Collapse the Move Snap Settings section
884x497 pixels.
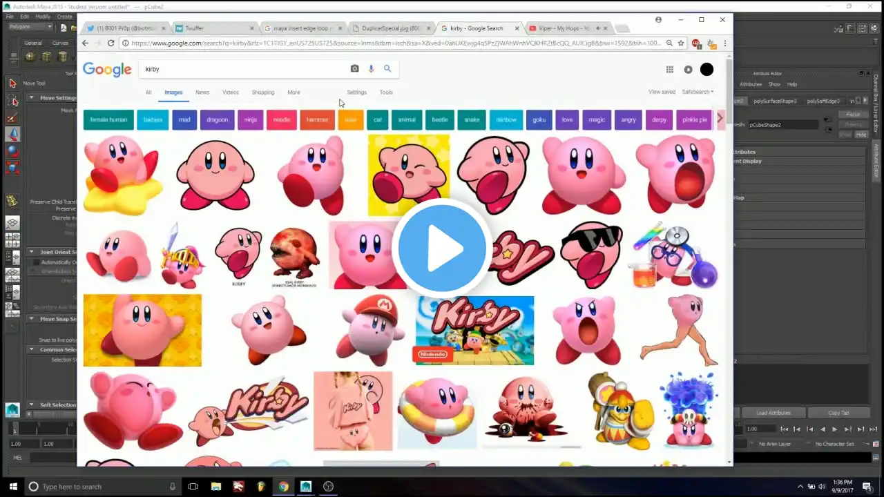tap(32, 319)
